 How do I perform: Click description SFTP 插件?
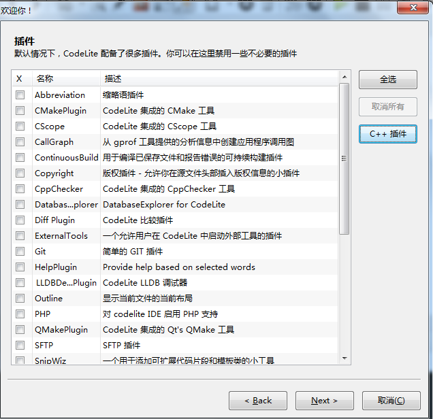[121, 345]
